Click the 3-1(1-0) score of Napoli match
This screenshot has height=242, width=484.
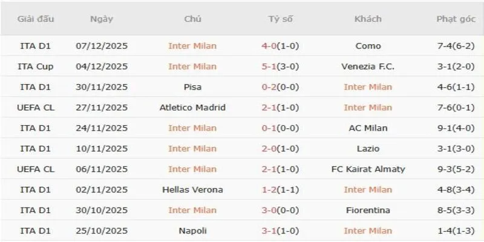click(x=280, y=231)
